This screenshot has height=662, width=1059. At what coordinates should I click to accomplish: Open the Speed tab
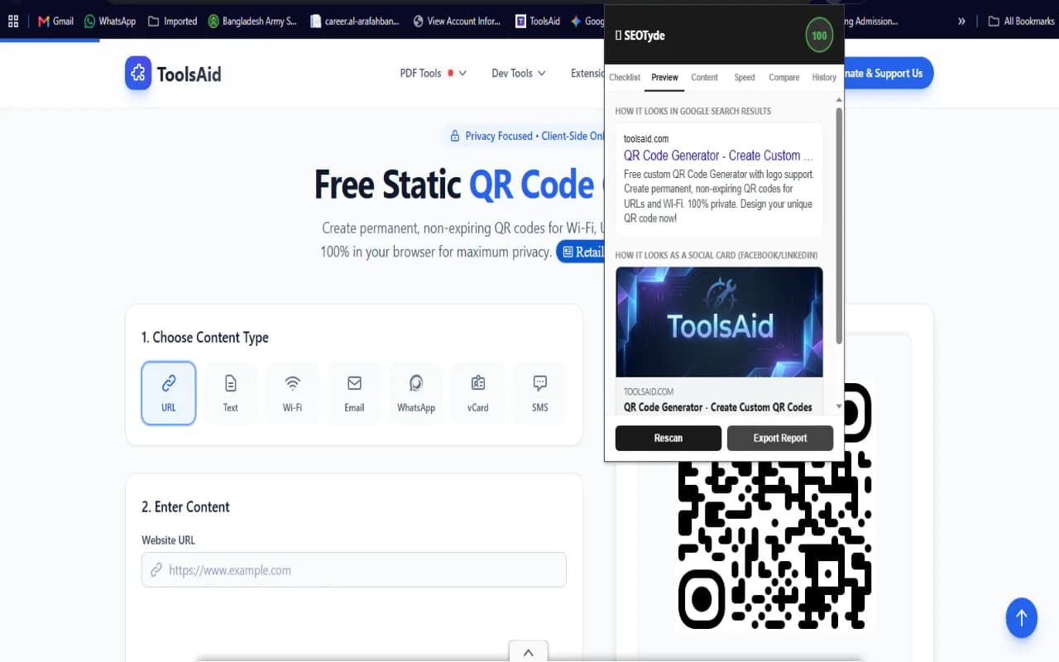(745, 77)
